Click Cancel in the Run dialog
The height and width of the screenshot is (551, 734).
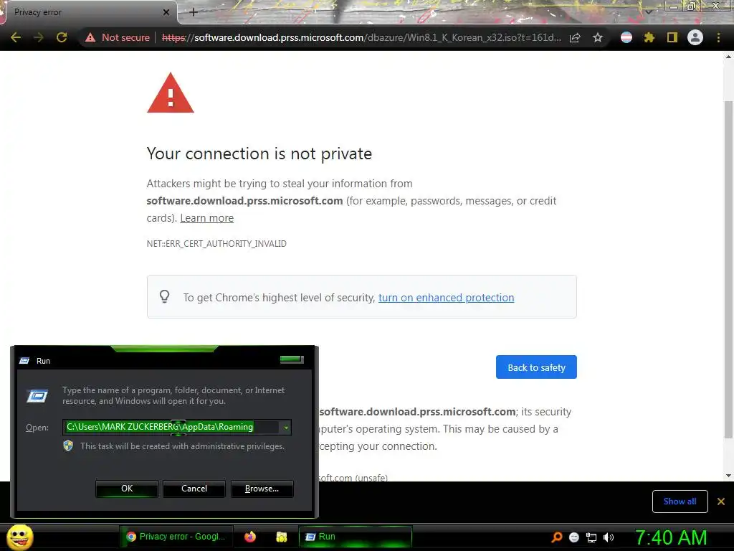[194, 489]
